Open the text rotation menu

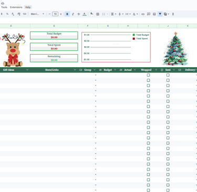[135, 14]
